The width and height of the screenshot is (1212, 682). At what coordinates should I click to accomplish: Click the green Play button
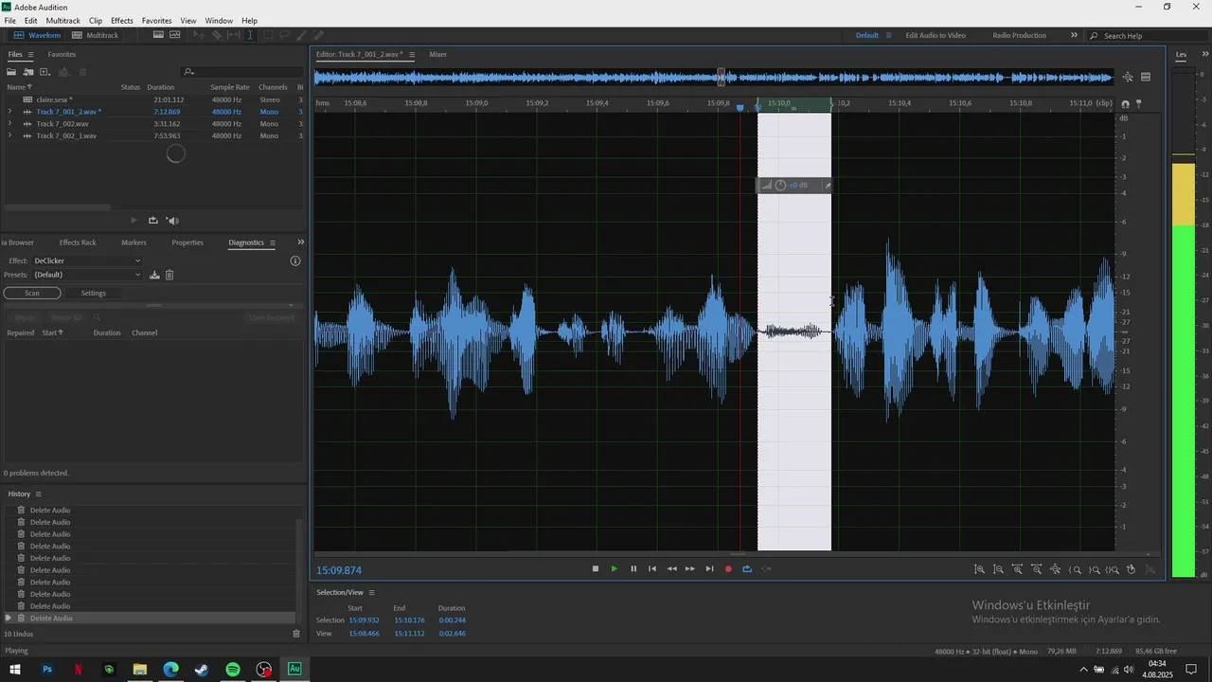(614, 569)
